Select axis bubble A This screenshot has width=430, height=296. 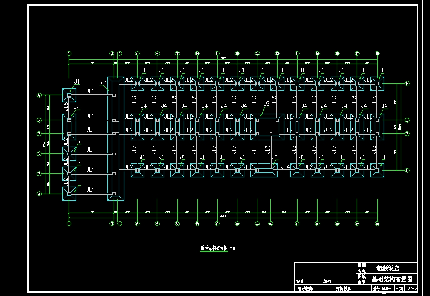[39, 194]
